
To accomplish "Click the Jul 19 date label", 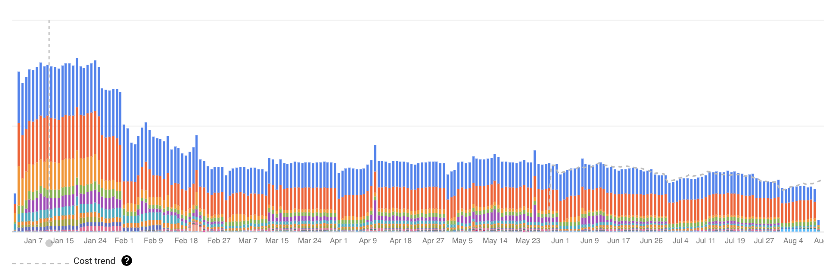I will tap(735, 241).
